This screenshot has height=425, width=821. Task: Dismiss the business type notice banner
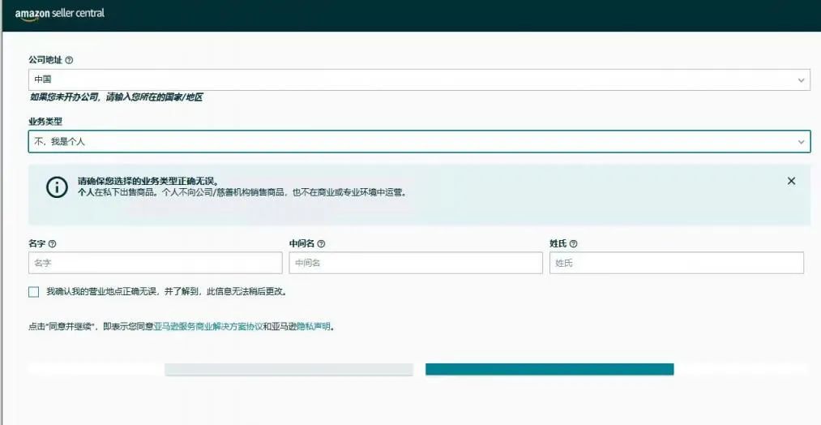[x=791, y=181]
